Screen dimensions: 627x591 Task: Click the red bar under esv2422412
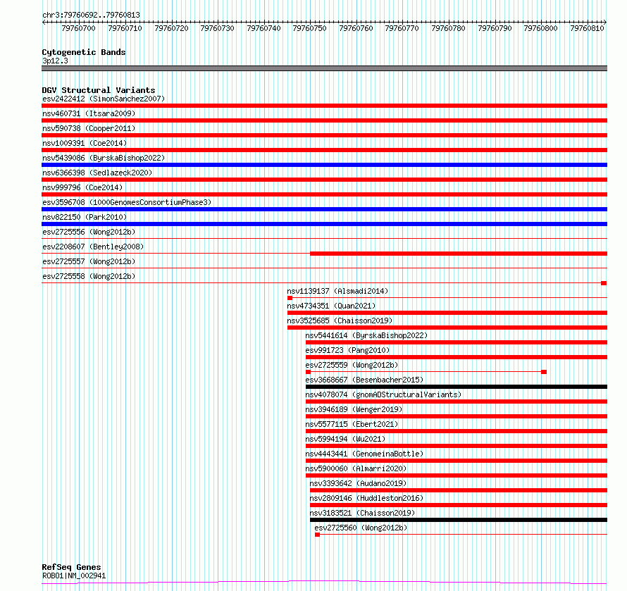click(324, 106)
